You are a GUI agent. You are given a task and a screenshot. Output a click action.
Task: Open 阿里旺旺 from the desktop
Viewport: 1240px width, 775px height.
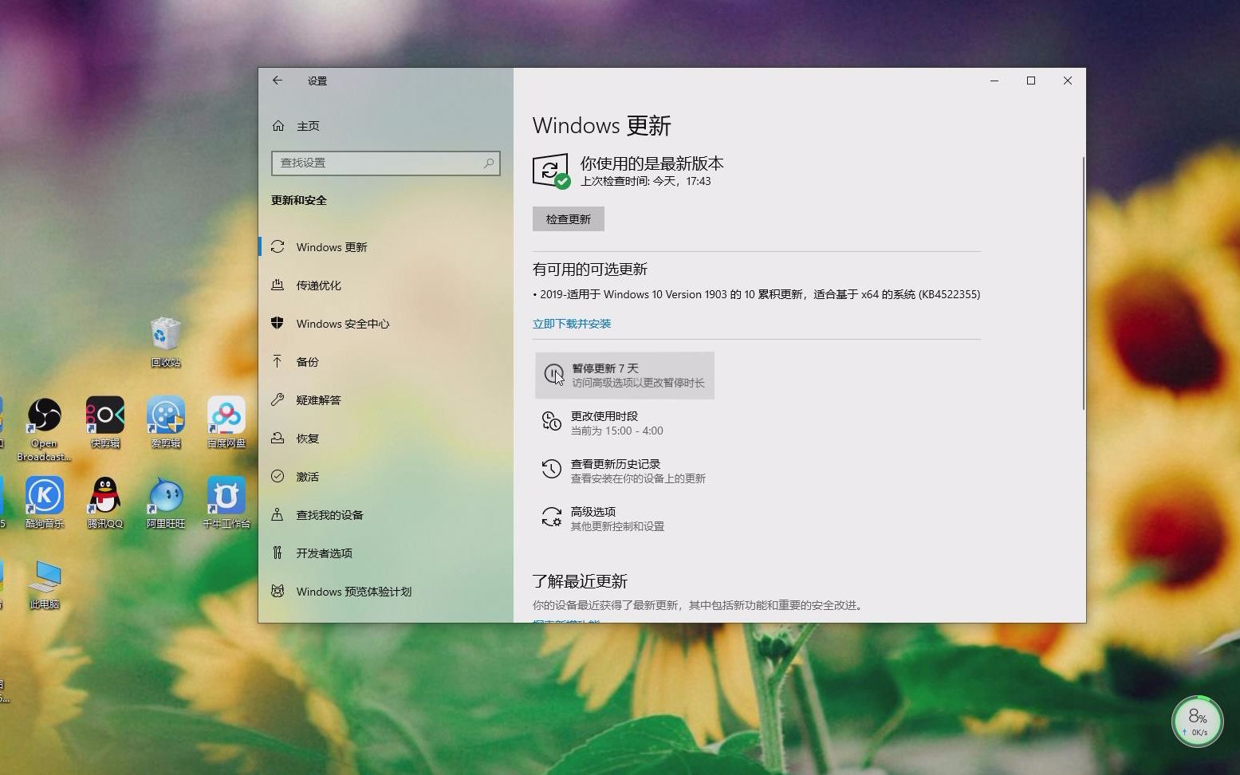[165, 494]
